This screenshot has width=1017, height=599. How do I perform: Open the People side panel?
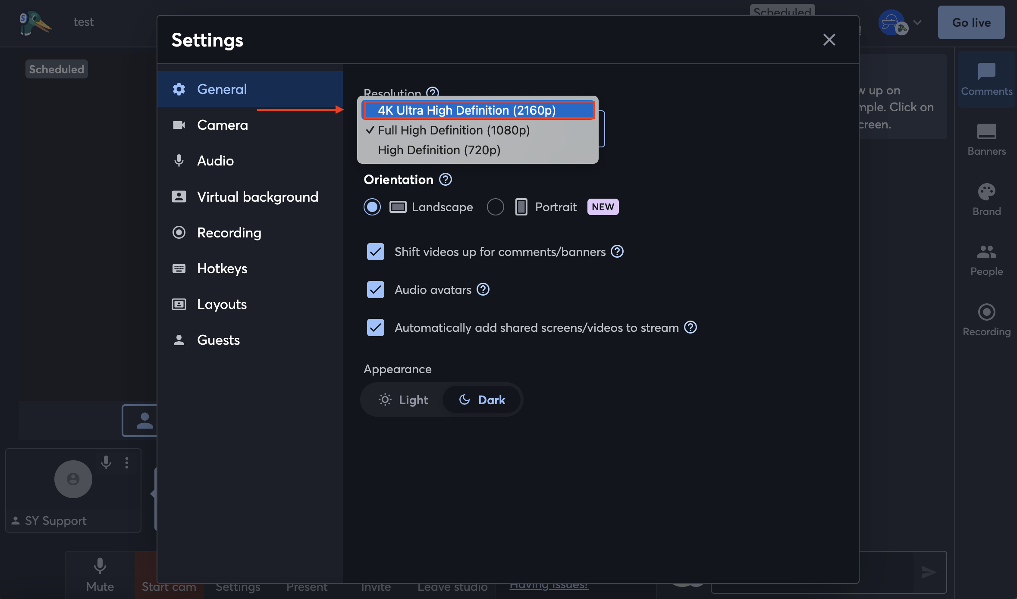tap(986, 260)
